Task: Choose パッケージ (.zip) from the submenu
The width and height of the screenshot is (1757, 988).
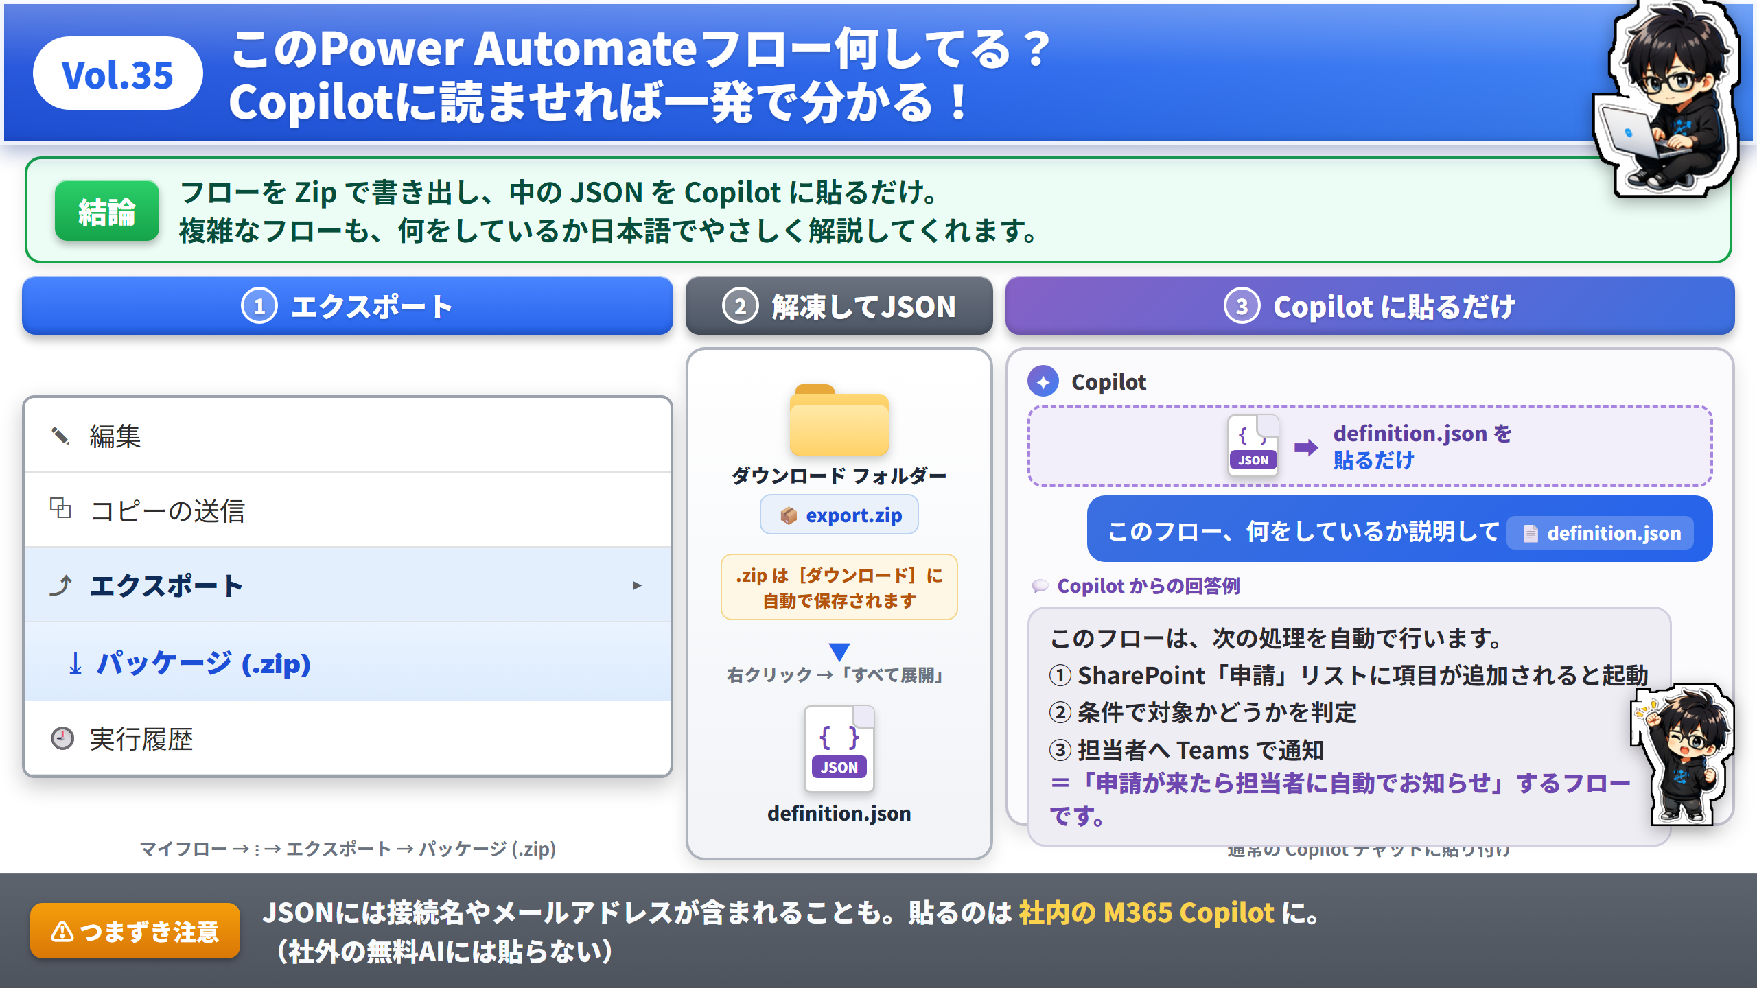Action: [347, 662]
